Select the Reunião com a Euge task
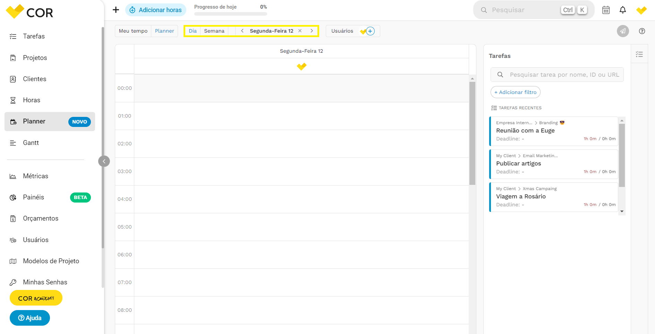This screenshot has width=655, height=334. (x=554, y=131)
